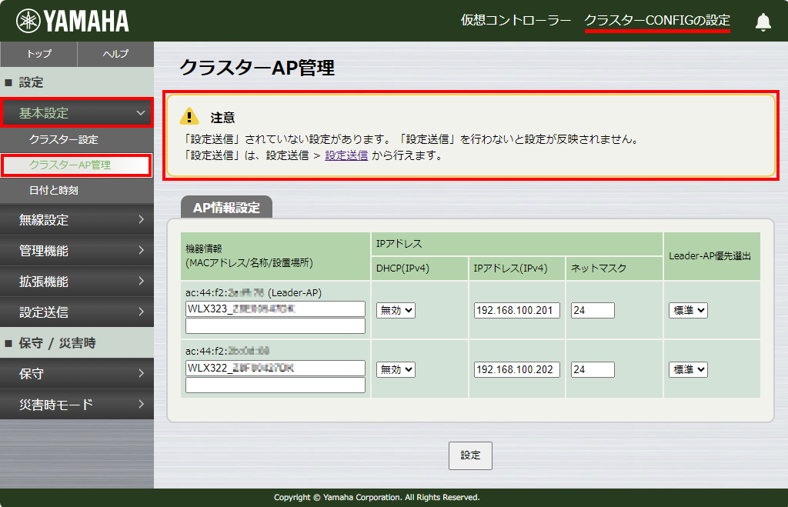Open the Leader-AP優先選出 dropdown for WLX322
This screenshot has width=788, height=507.
[x=687, y=369]
